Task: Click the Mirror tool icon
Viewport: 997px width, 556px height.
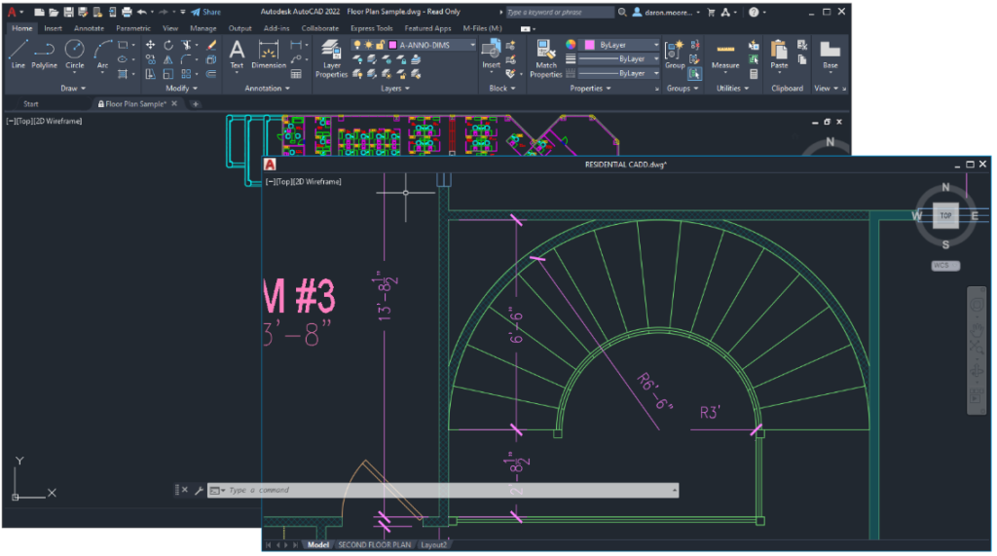Action: pyautogui.click(x=168, y=59)
